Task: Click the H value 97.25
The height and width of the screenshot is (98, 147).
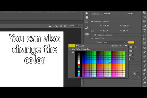Action: click(125, 30)
